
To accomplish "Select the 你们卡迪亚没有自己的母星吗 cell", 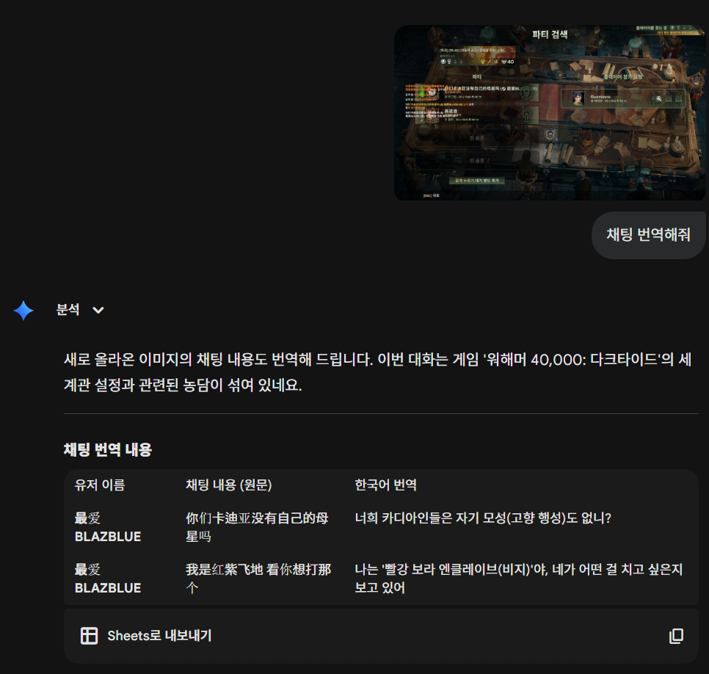I will tap(258, 527).
